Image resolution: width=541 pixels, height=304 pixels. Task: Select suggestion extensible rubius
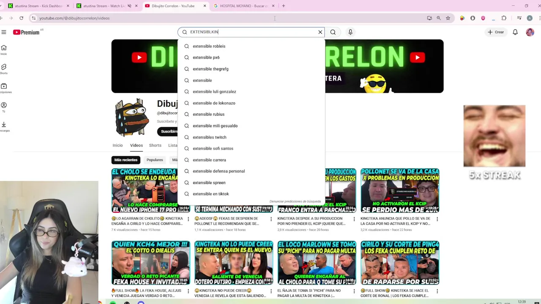(x=251, y=114)
